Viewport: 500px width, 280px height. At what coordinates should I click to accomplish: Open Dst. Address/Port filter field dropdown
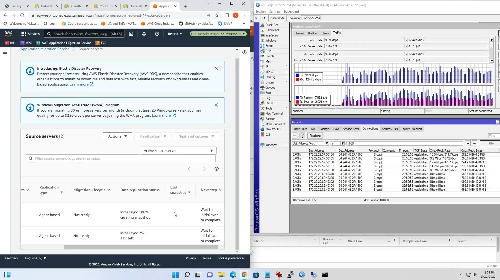327,144
